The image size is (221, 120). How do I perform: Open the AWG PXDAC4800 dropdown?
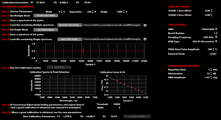point(216,29)
